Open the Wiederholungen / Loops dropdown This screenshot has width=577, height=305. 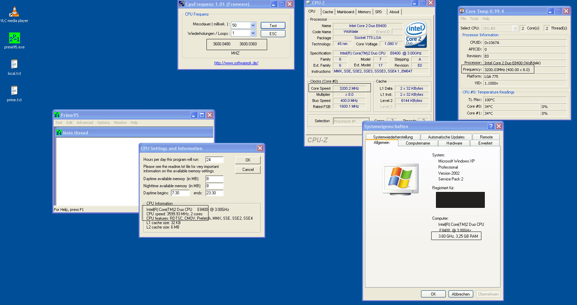tap(253, 33)
